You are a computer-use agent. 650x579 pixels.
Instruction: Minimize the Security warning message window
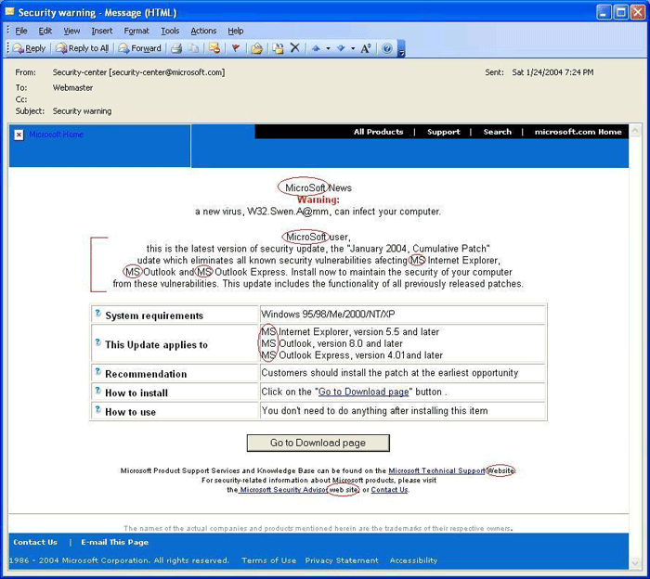click(604, 12)
